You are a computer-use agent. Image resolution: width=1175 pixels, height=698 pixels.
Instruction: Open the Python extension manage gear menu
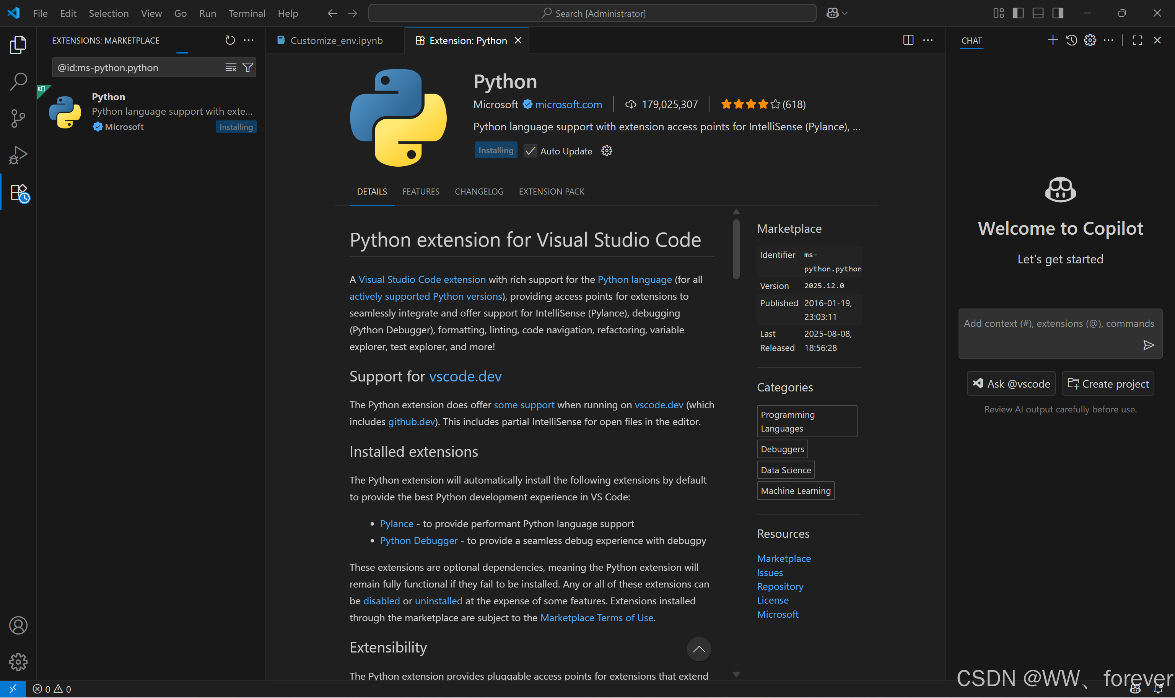point(607,151)
